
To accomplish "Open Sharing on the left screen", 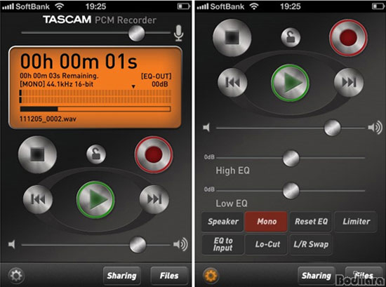I will tap(122, 276).
